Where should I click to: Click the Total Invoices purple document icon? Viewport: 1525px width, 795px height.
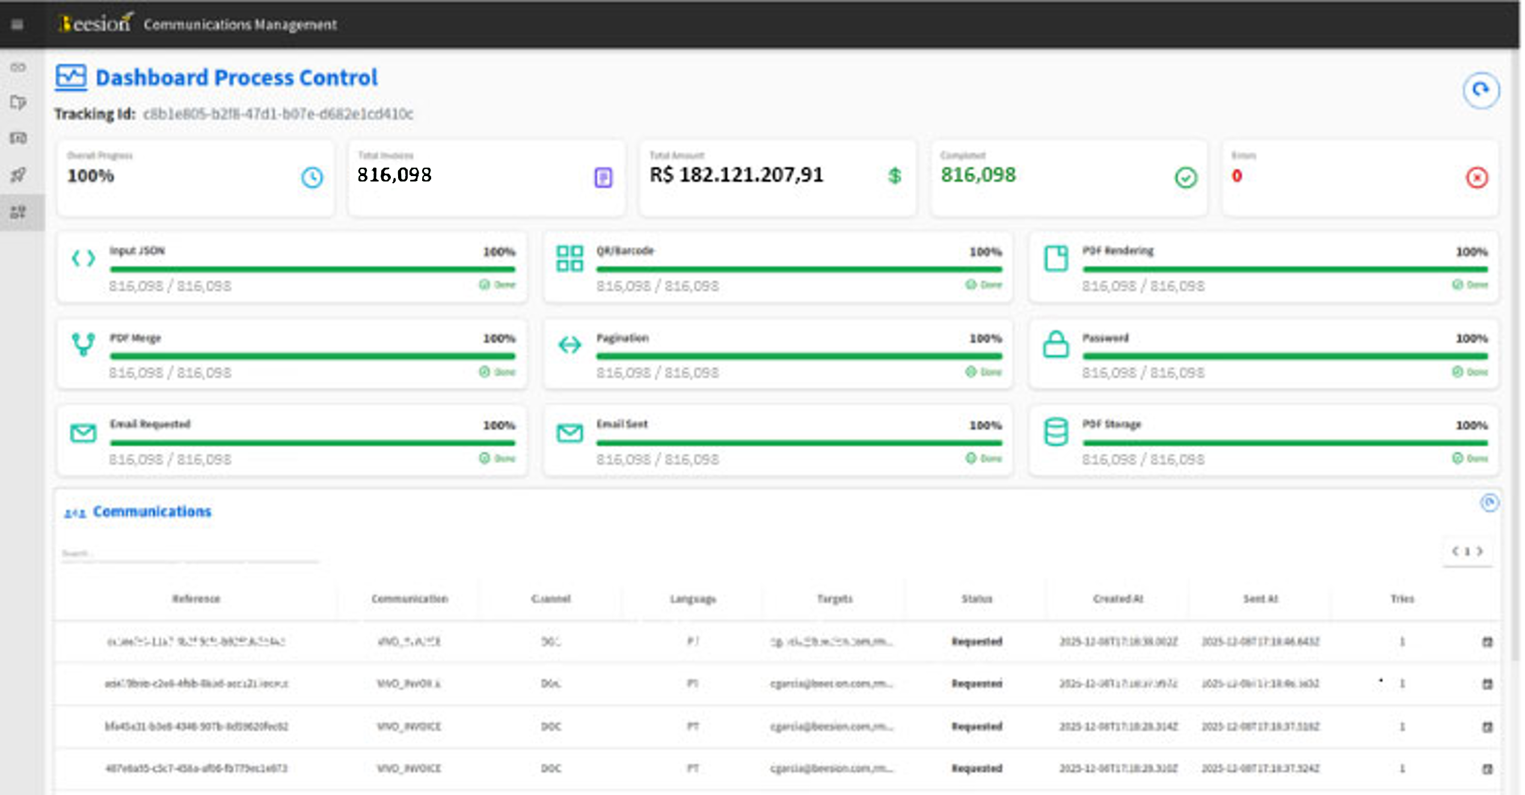[603, 177]
